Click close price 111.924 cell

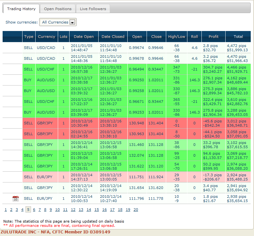[x=156, y=177]
